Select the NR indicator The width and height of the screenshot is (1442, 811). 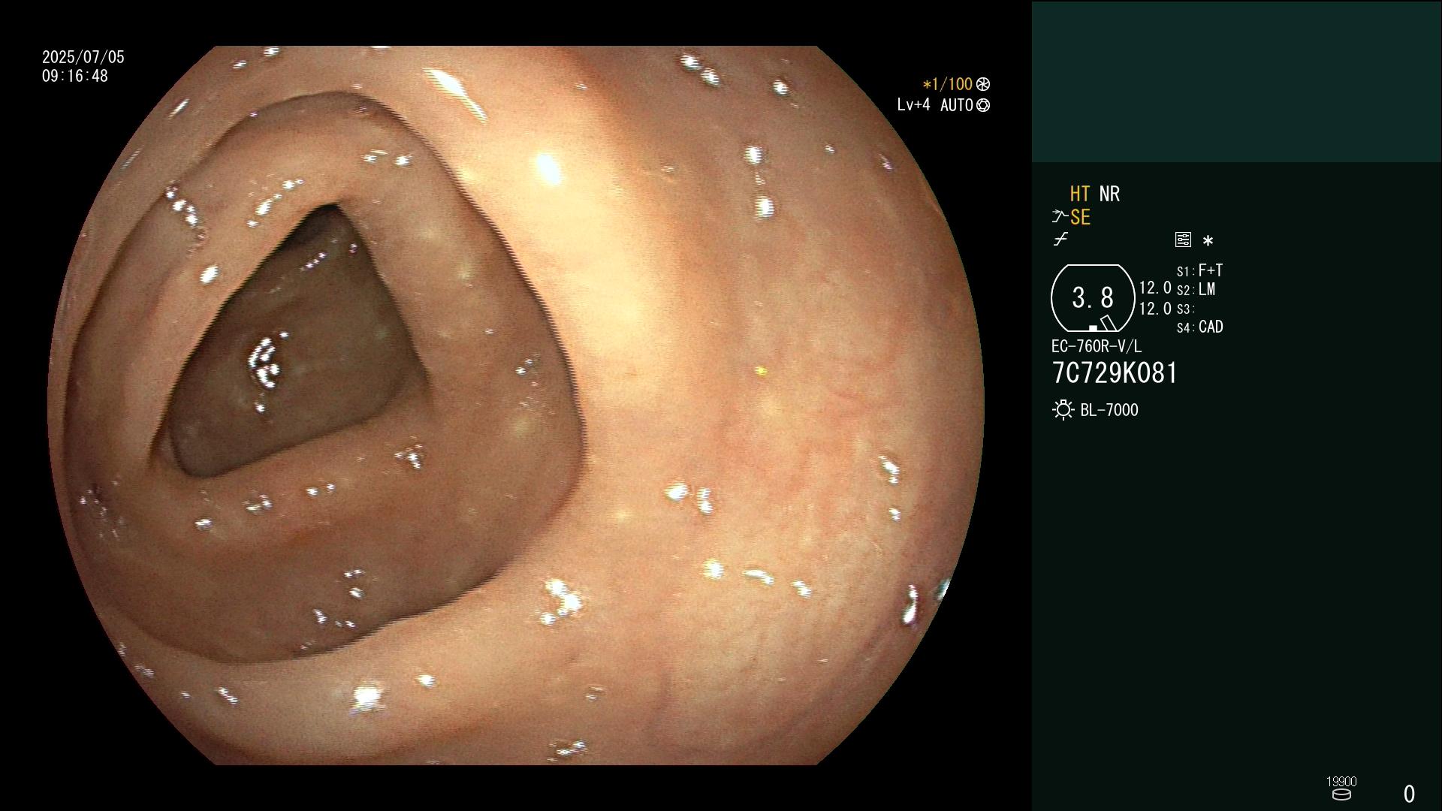coord(1109,194)
